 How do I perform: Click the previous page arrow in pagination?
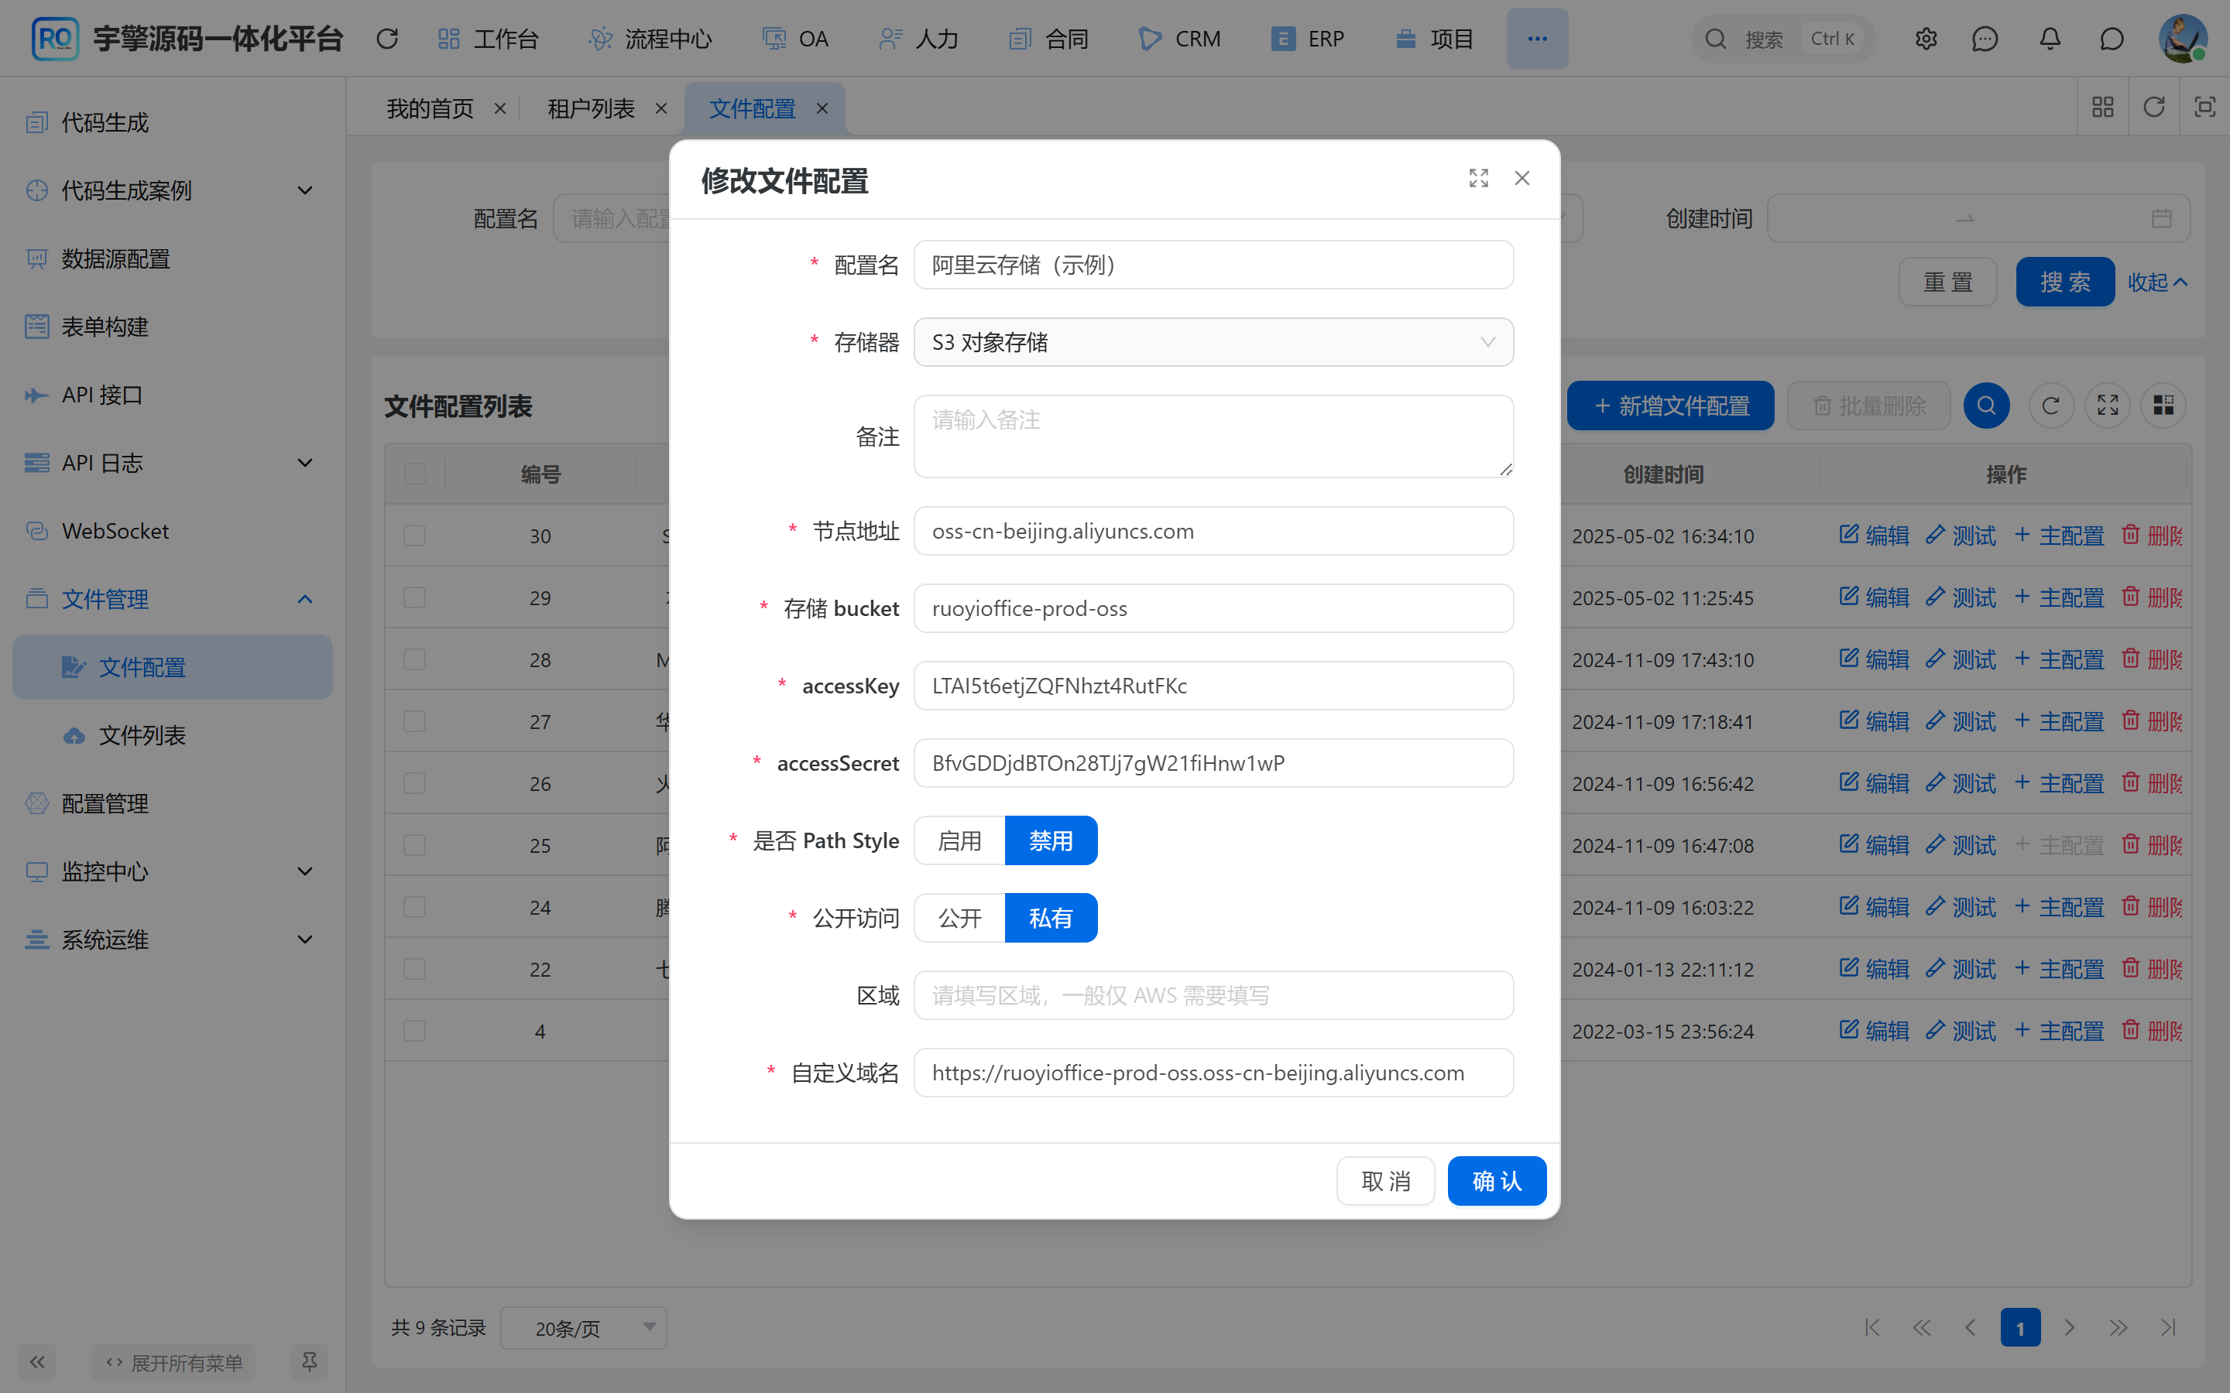pos(1970,1327)
